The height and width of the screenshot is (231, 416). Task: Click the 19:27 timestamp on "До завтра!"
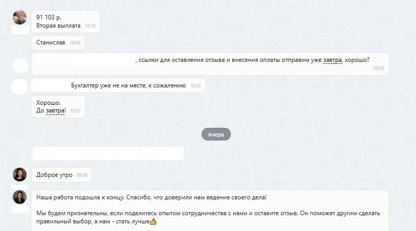pos(75,111)
